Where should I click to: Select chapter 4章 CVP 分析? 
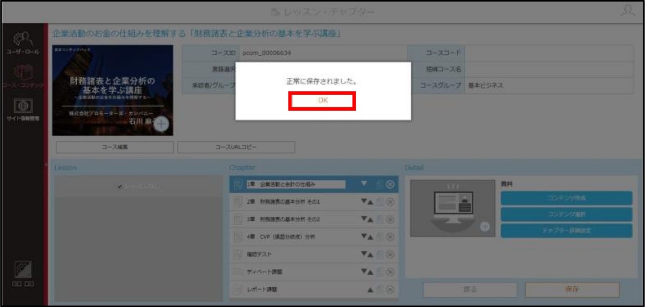pyautogui.click(x=314, y=237)
